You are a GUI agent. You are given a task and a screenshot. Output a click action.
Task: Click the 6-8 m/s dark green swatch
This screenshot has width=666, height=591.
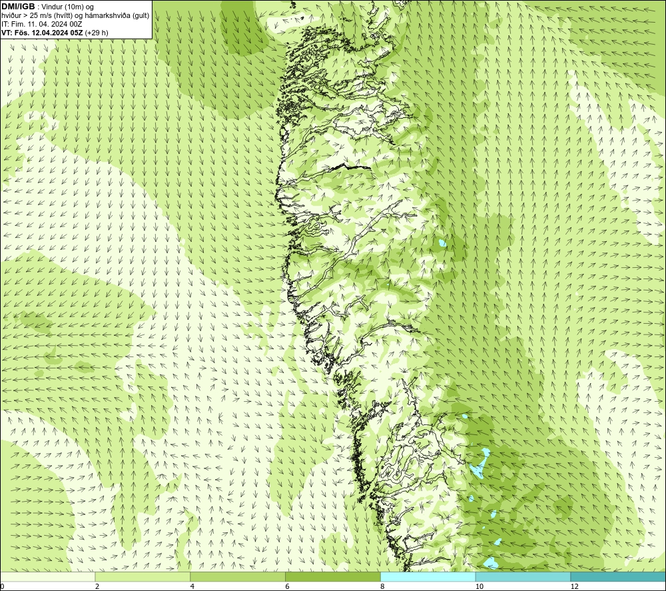click(x=333, y=576)
